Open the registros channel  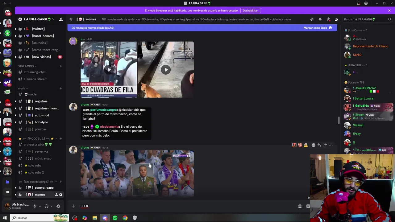[40, 101]
